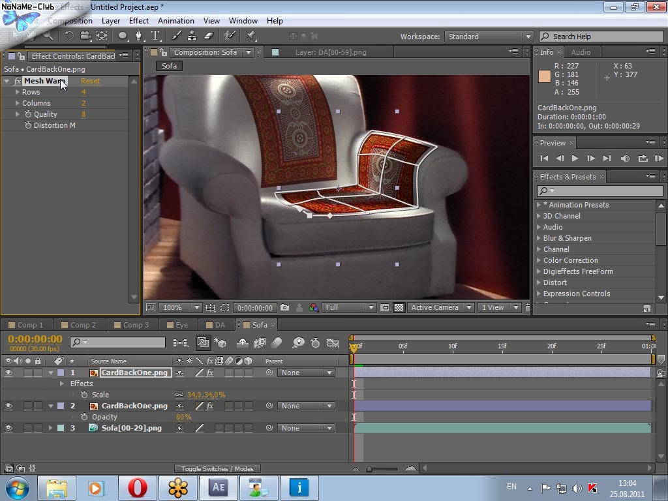
Task: Click the snapshot camera icon in viewer
Action: [x=285, y=307]
